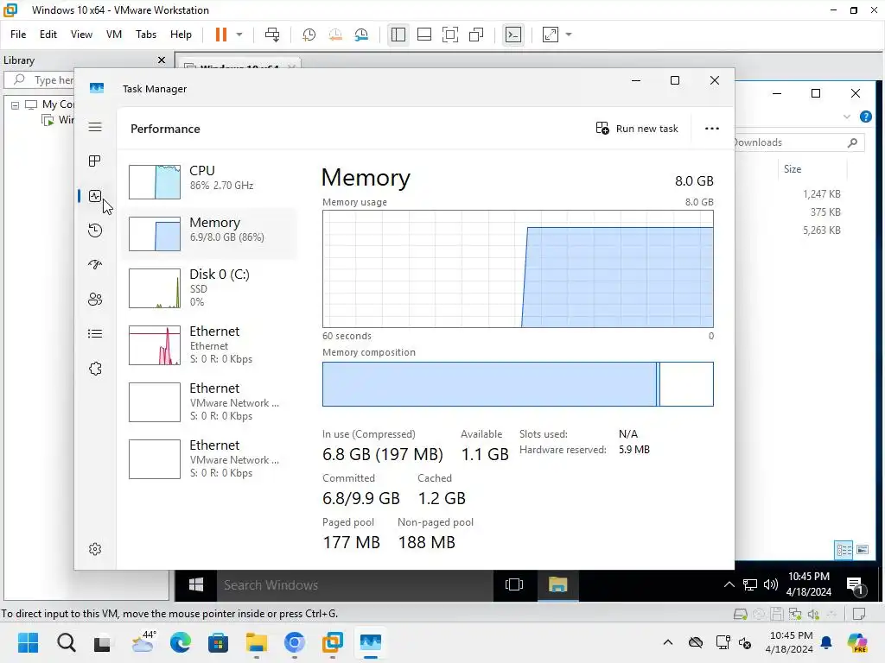Click the Explorer help question mark icon
The height and width of the screenshot is (663, 885).
point(865,117)
